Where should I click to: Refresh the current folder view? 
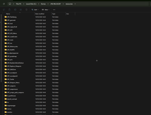[x=4, y=4]
